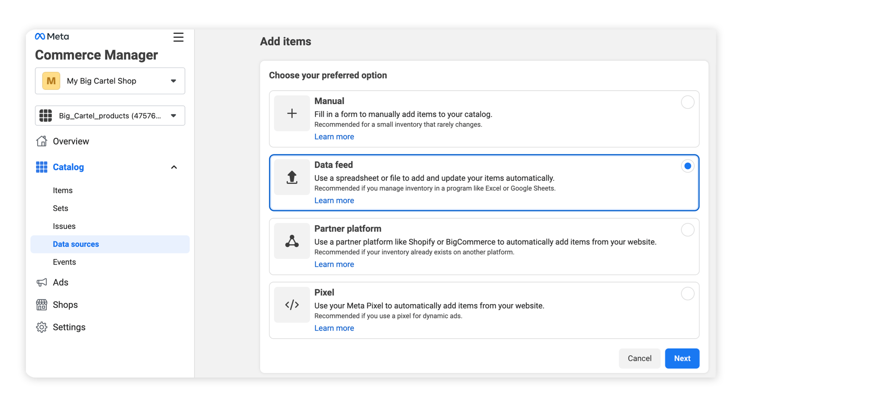Click 'Recommended if you use a pixel' note
895x407 pixels.
[388, 316]
